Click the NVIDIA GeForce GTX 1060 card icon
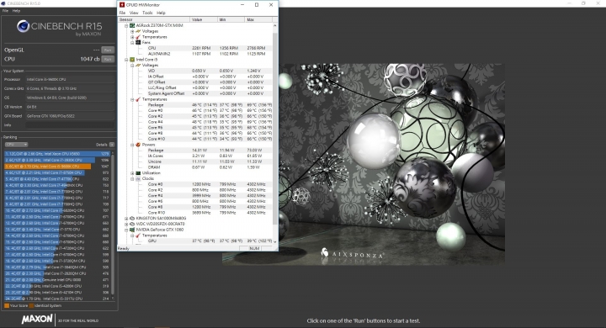The image size is (606, 328). pos(132,230)
